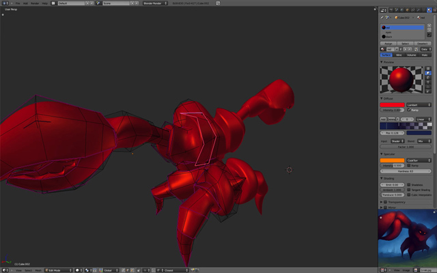The width and height of the screenshot is (437, 273).
Task: Open the Lambert diffuse shader dropdown
Action: point(419,104)
